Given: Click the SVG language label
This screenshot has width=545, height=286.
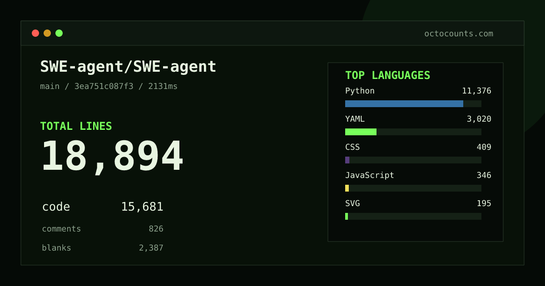Looking at the screenshot, I should pos(352,203).
